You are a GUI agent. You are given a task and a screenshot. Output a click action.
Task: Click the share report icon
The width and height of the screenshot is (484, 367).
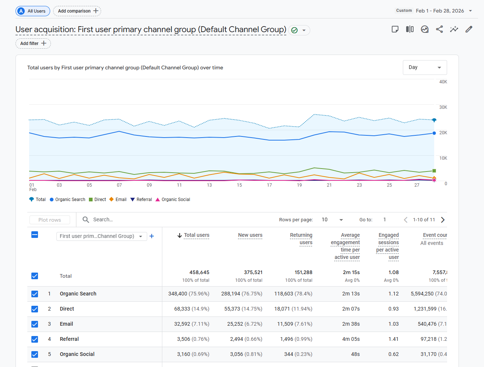[439, 29]
